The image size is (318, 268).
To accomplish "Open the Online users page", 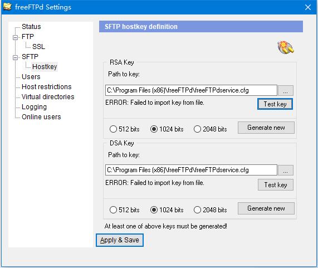I will [x=41, y=117].
